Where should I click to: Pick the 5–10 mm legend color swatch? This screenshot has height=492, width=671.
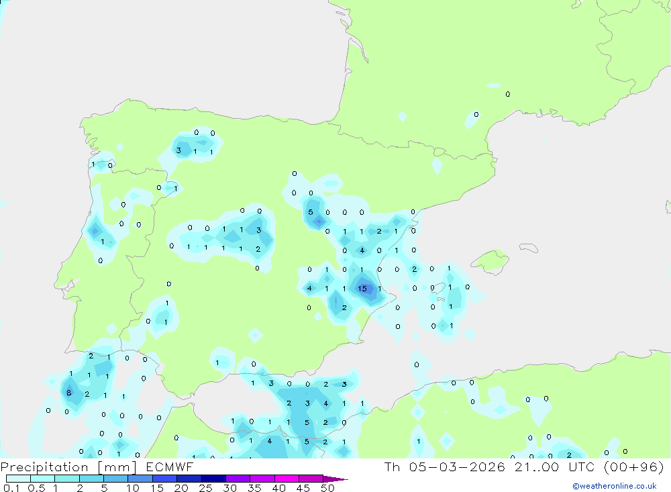116,479
